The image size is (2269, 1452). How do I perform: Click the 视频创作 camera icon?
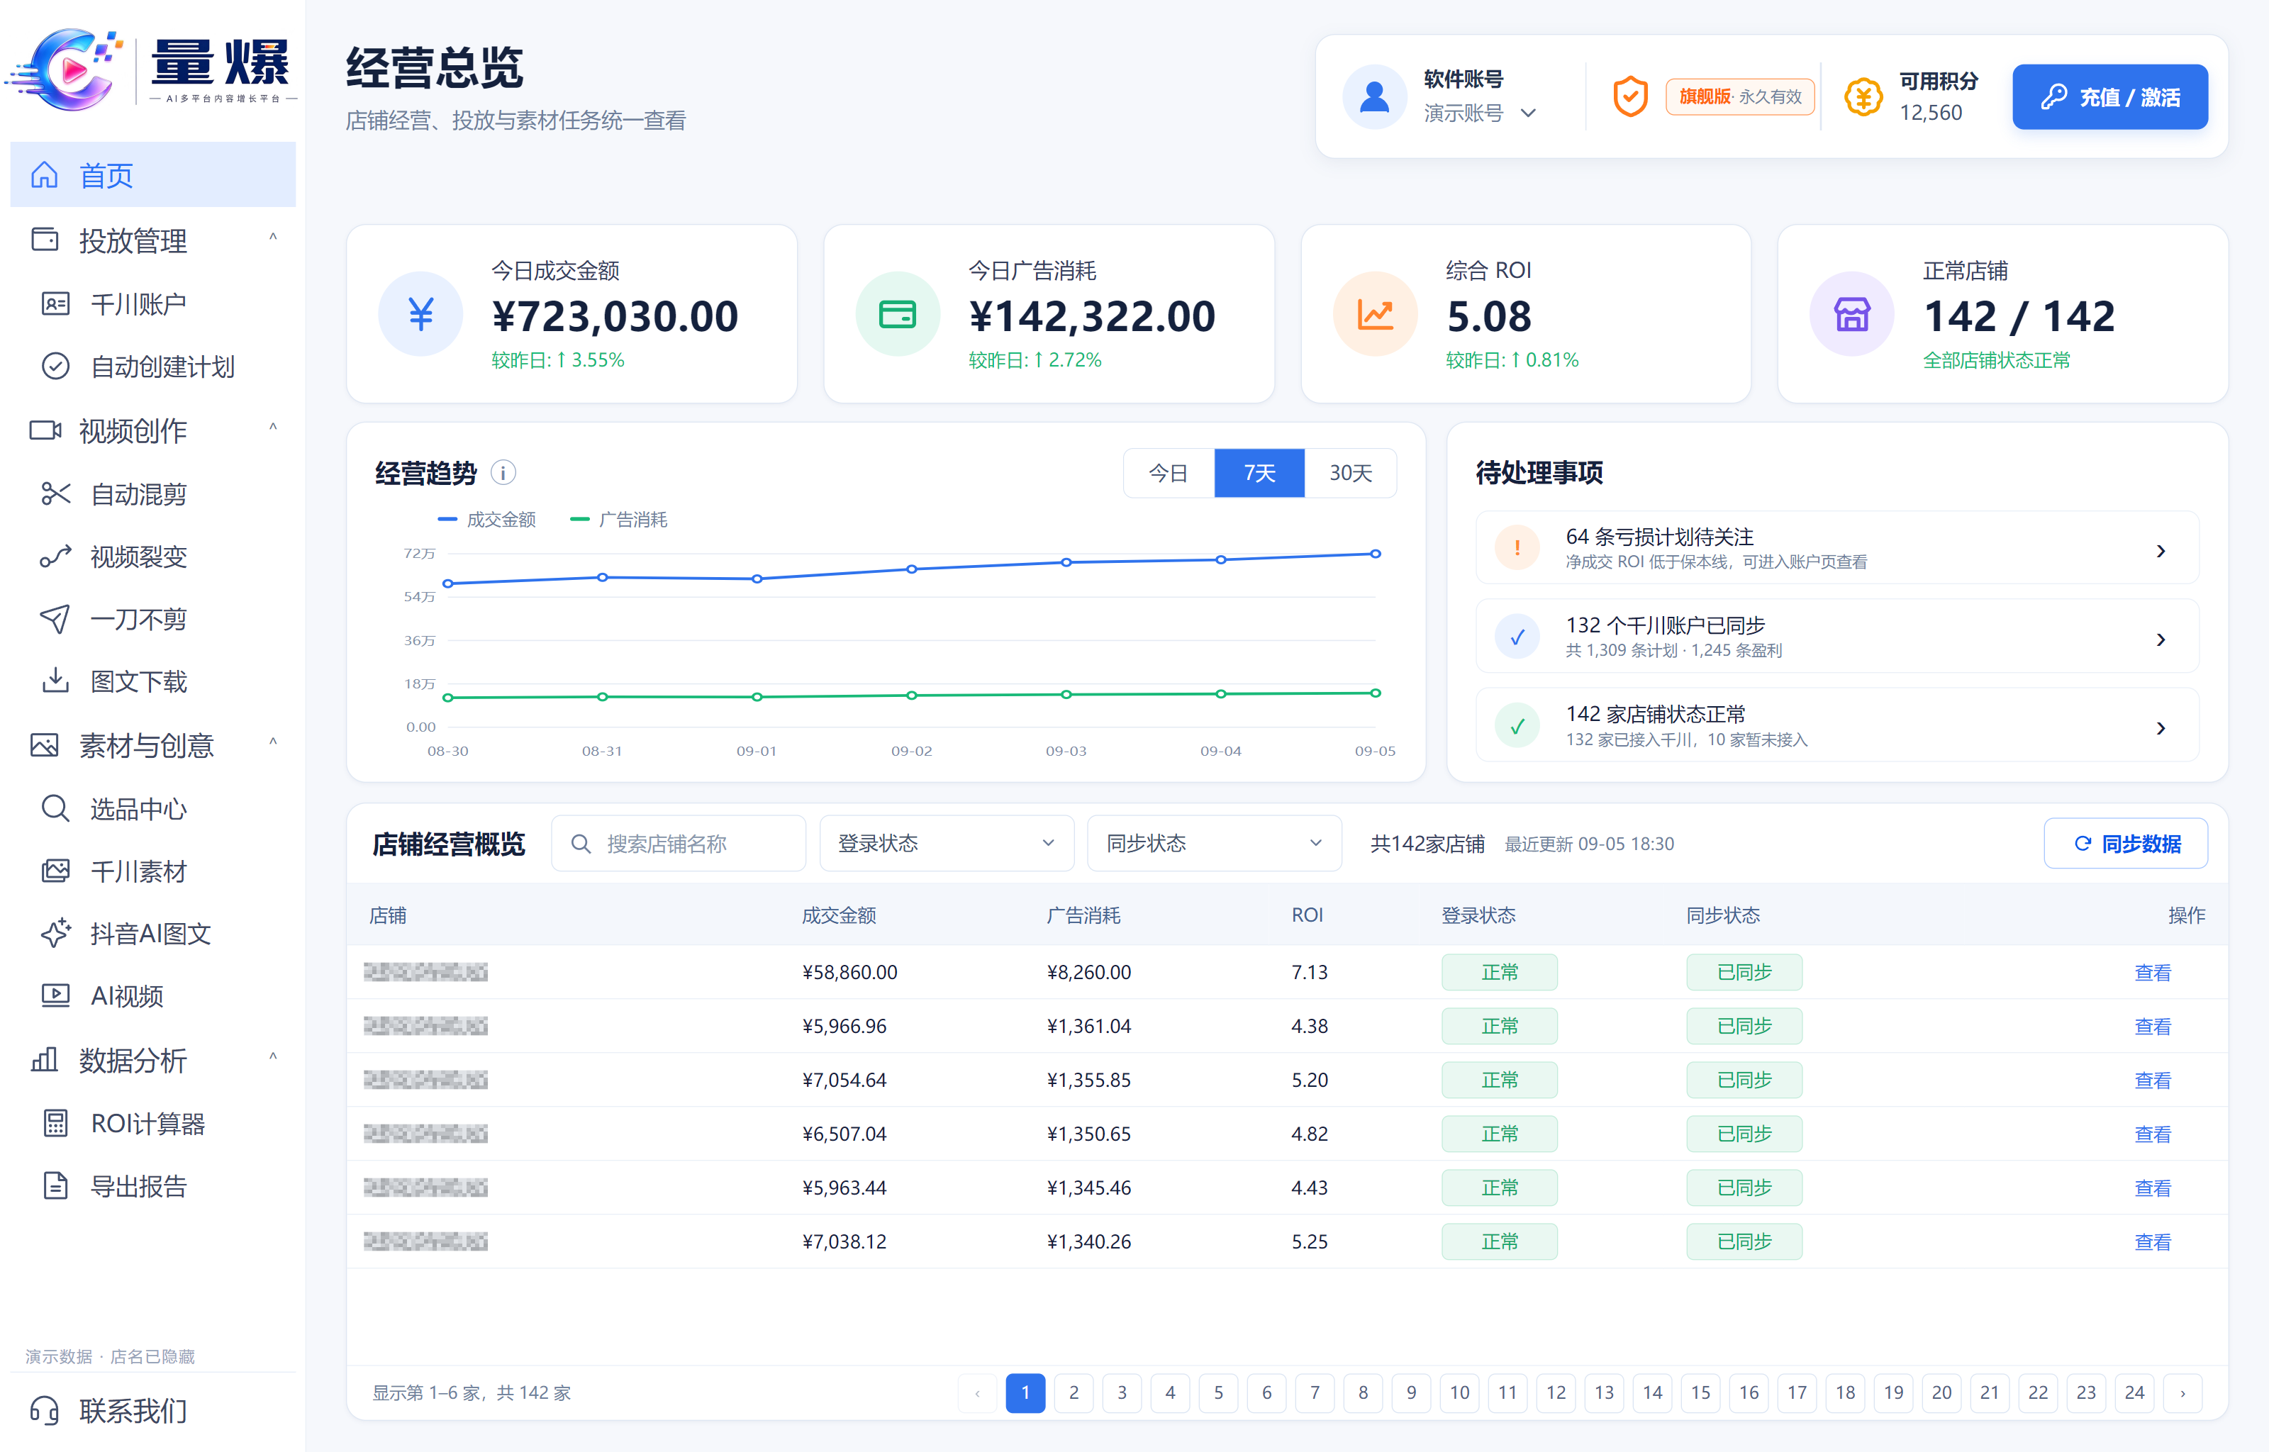(x=44, y=430)
